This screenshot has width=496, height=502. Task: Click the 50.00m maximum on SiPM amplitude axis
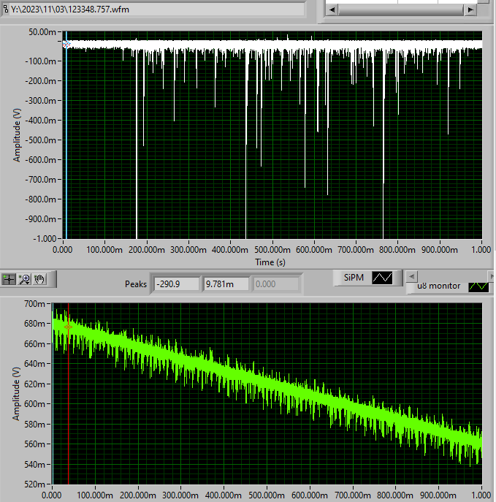coord(42,32)
